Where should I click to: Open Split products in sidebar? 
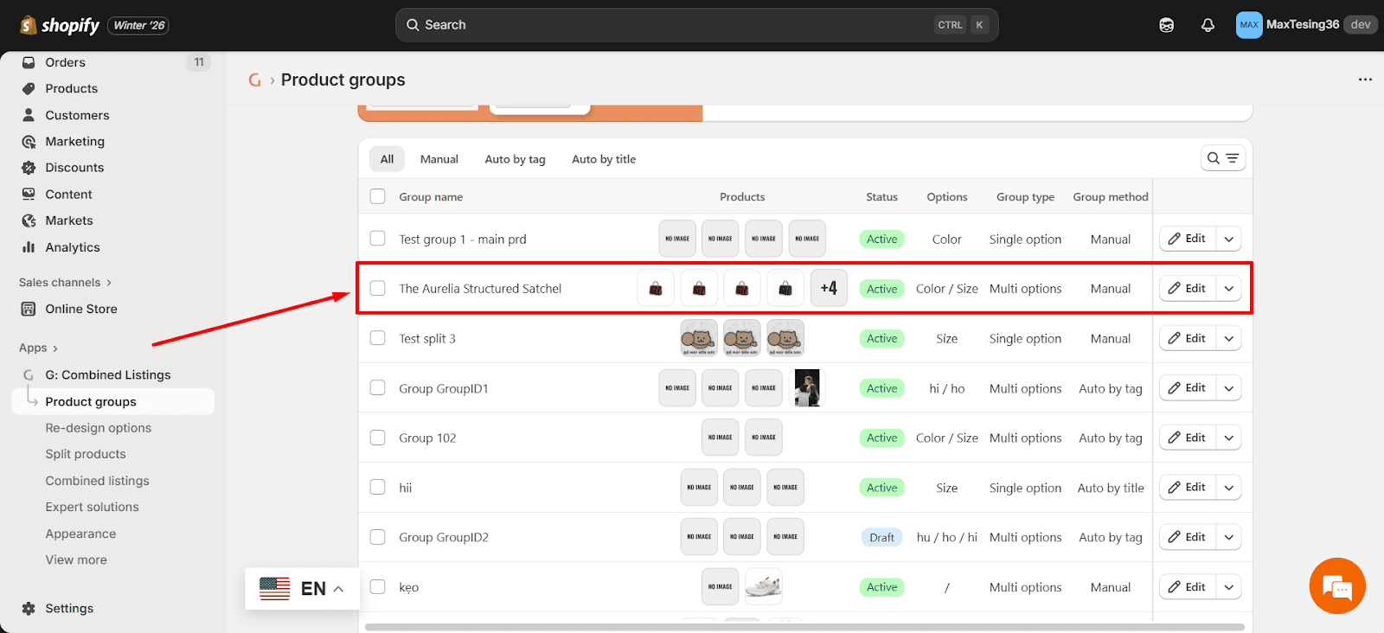click(86, 454)
